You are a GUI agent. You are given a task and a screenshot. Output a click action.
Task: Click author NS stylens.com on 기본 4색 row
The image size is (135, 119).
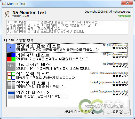pos(115,54)
